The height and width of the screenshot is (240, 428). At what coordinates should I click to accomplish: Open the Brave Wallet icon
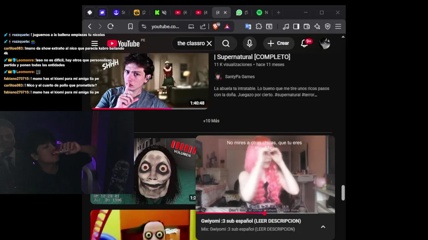(307, 27)
